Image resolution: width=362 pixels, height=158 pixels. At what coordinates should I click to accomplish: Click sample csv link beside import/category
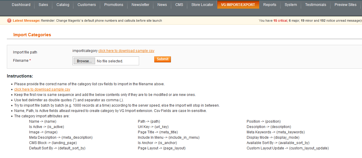126,51
